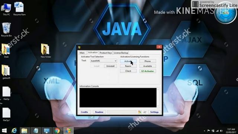The width and height of the screenshot is (238, 134).
Task: Open the toolkit Settings button
Action: point(154,112)
